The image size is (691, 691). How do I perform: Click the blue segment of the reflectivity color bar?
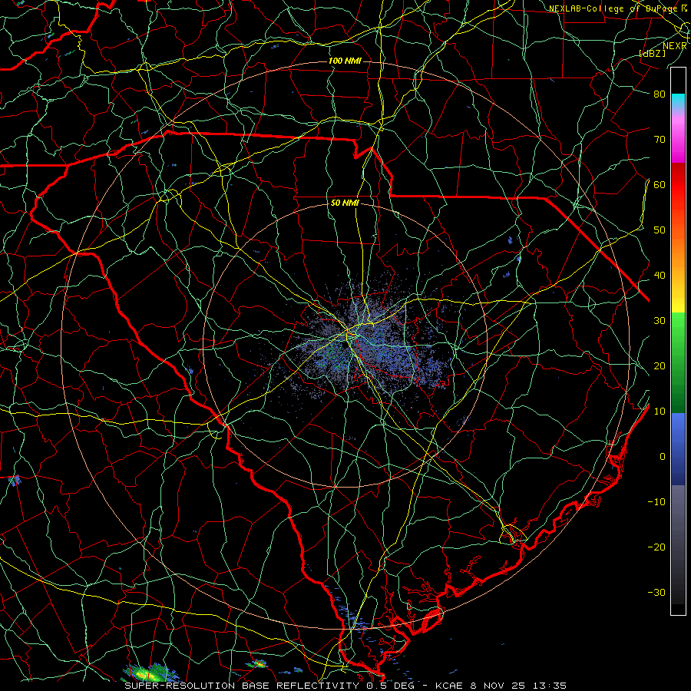pyautogui.click(x=678, y=449)
